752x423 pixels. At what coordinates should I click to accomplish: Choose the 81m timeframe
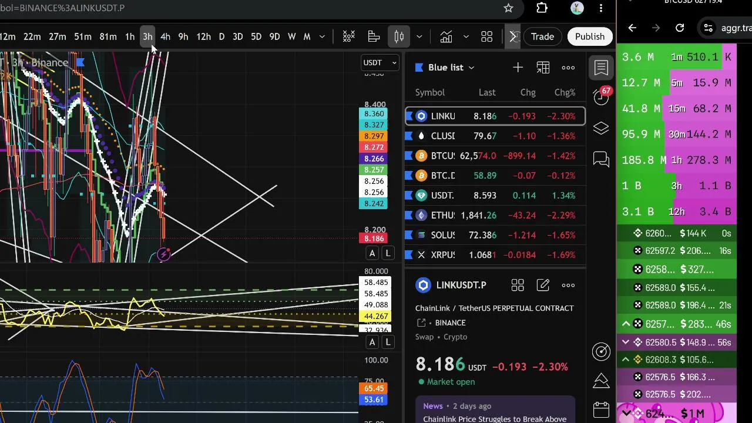(108, 37)
